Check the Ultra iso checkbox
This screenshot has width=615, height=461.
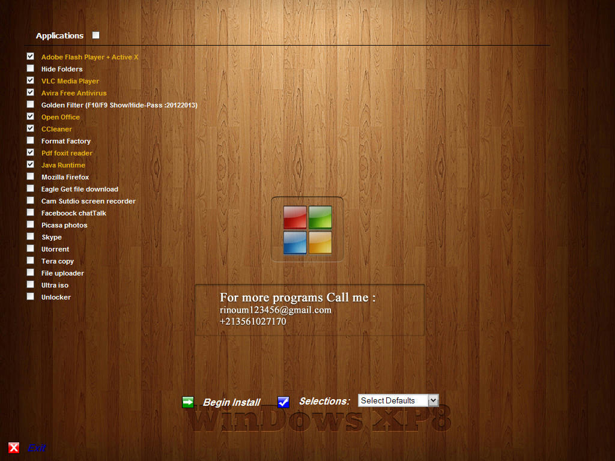30,284
